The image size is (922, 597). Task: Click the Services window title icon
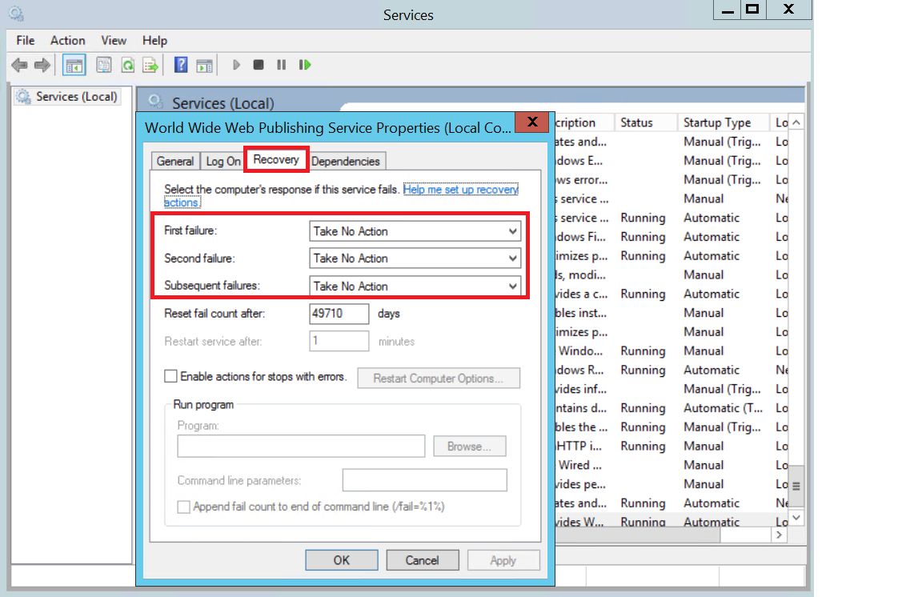[x=16, y=14]
